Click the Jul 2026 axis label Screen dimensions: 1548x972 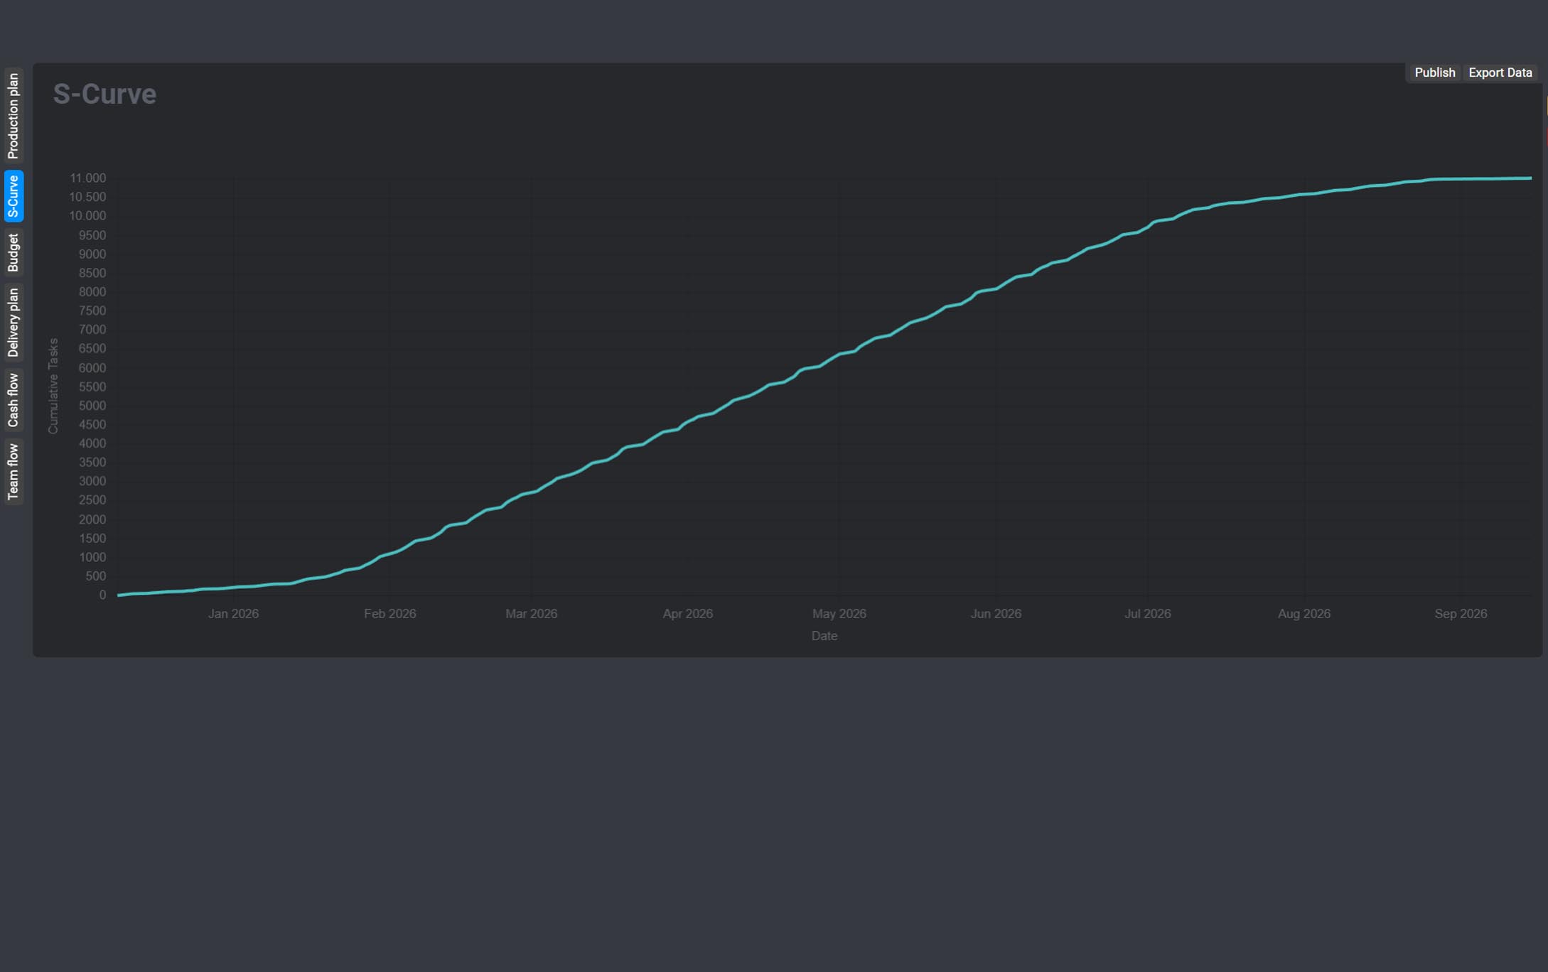click(x=1147, y=614)
